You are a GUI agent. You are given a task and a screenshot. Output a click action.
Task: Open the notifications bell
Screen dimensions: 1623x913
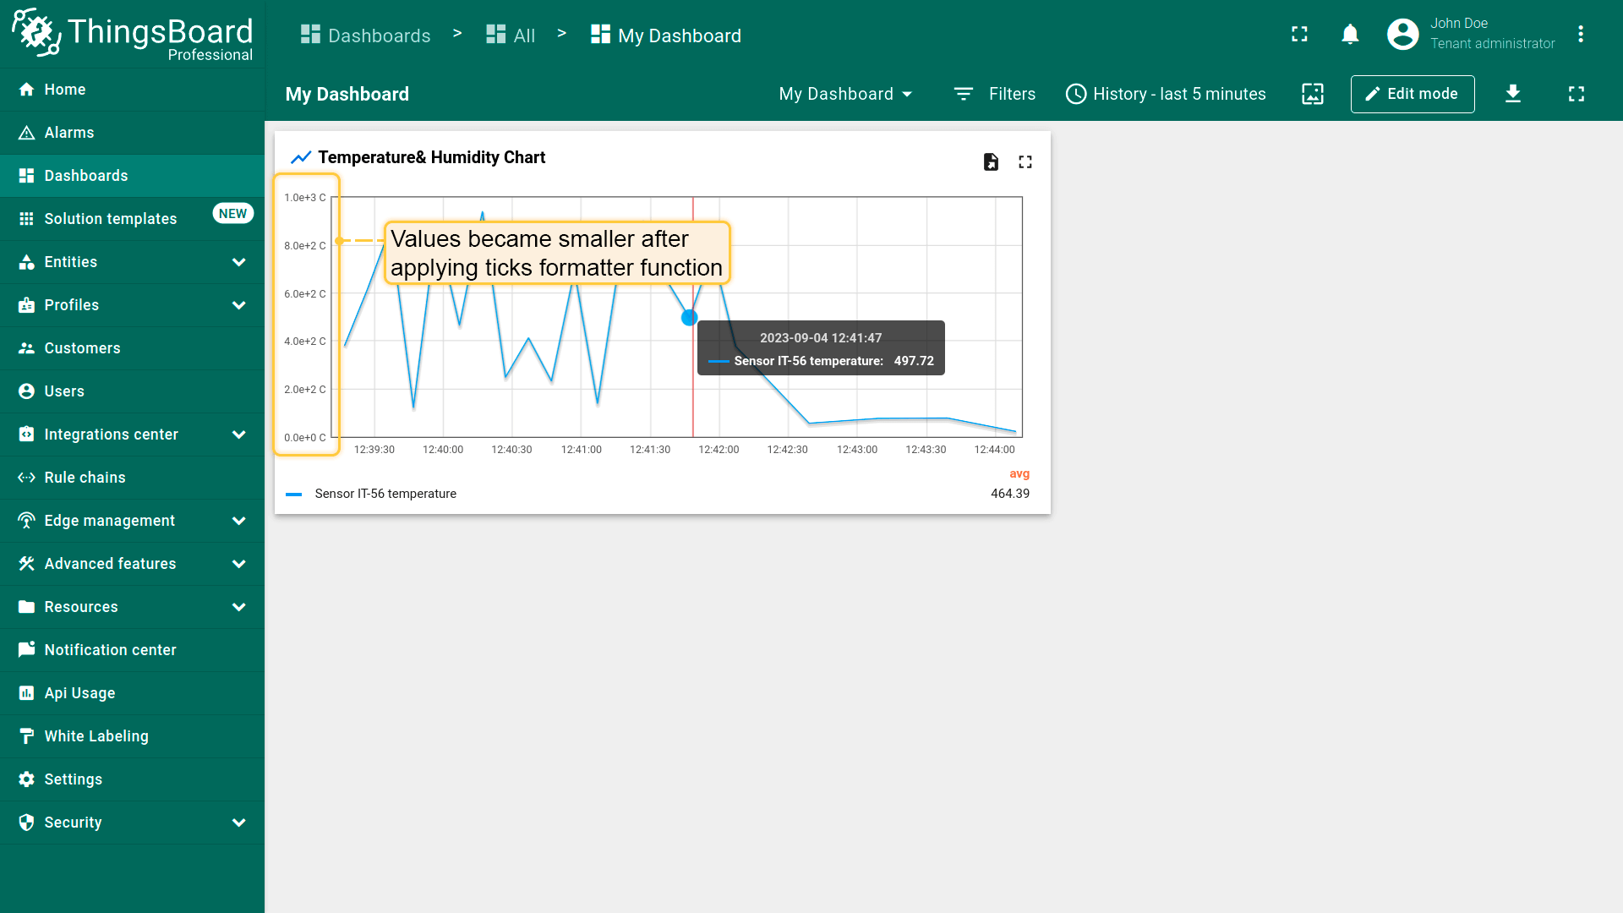tap(1350, 34)
